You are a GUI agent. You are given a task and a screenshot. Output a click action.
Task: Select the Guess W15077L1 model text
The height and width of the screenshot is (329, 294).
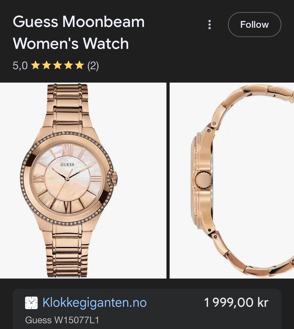tap(62, 320)
